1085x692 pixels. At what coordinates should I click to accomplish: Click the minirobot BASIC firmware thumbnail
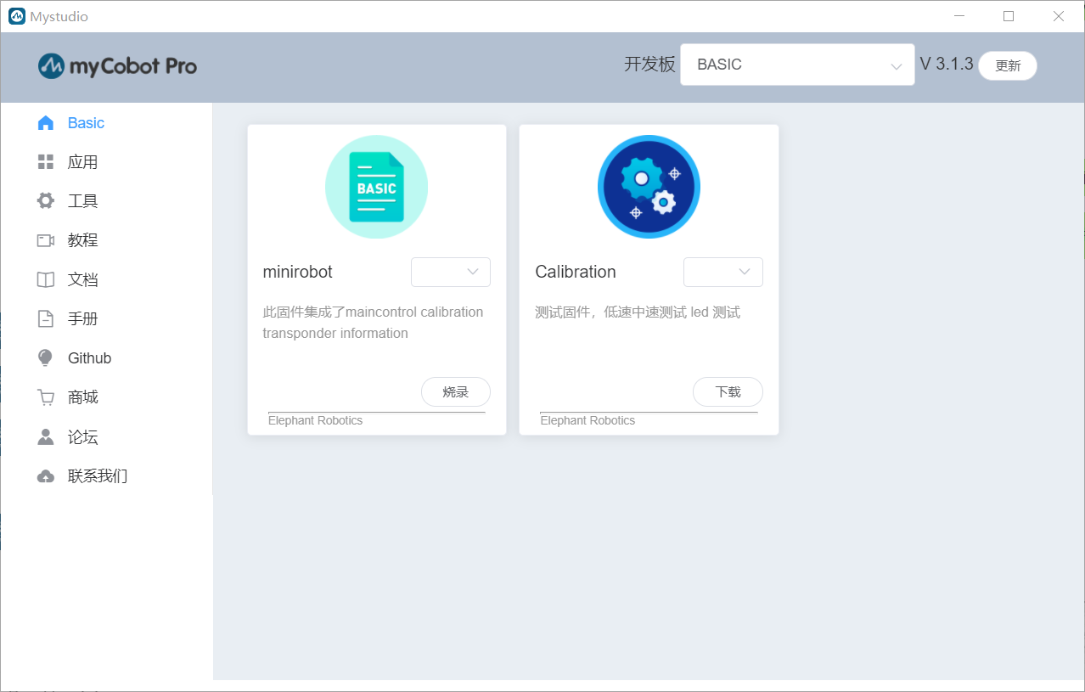(376, 186)
